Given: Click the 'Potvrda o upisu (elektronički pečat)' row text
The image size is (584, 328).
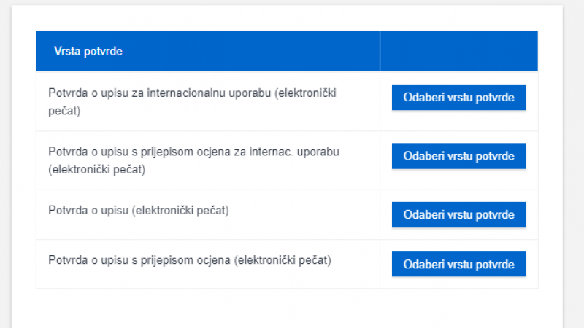Looking at the screenshot, I should pyautogui.click(x=139, y=211).
